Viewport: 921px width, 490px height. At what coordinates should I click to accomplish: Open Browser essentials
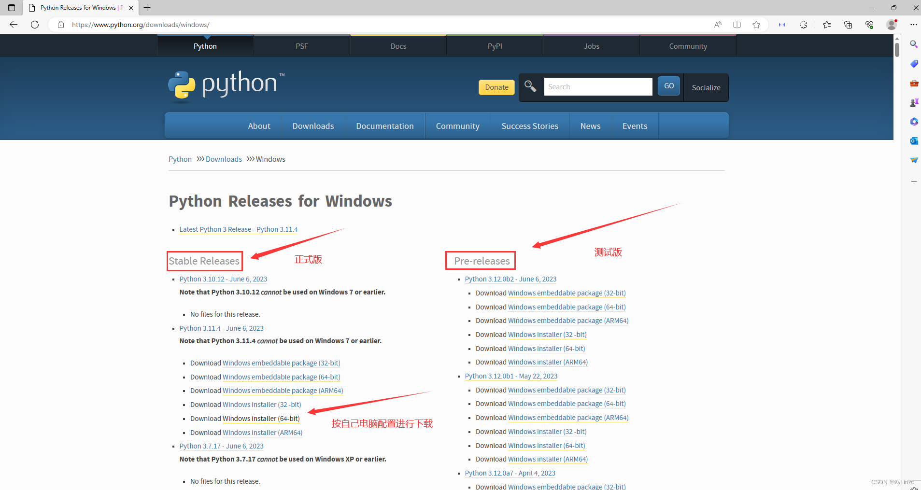[x=870, y=25]
